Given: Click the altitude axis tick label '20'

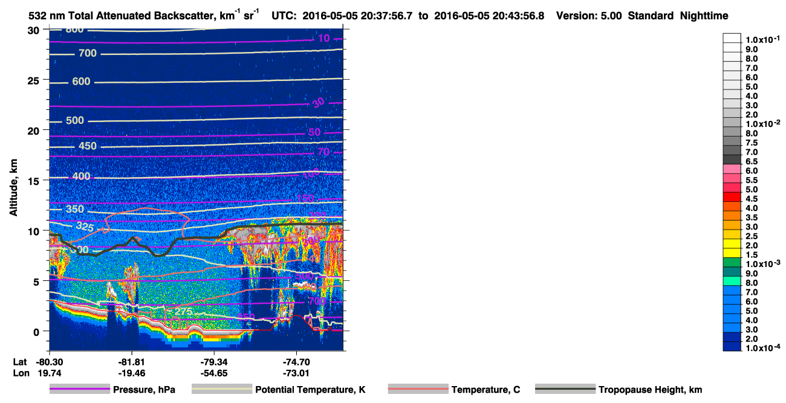Looking at the screenshot, I should pos(33,131).
